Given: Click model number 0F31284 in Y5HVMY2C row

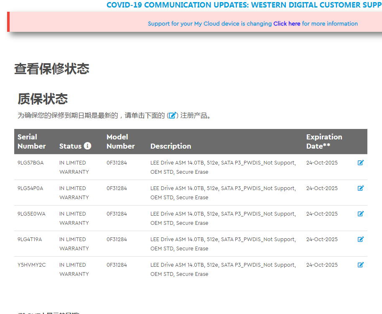Looking at the screenshot, I should pyautogui.click(x=117, y=265).
